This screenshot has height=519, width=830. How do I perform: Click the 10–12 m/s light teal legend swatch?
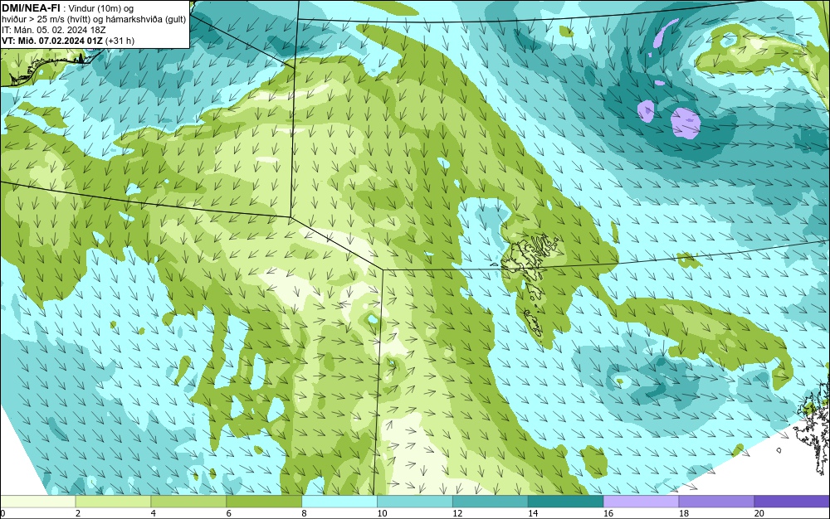click(415, 502)
